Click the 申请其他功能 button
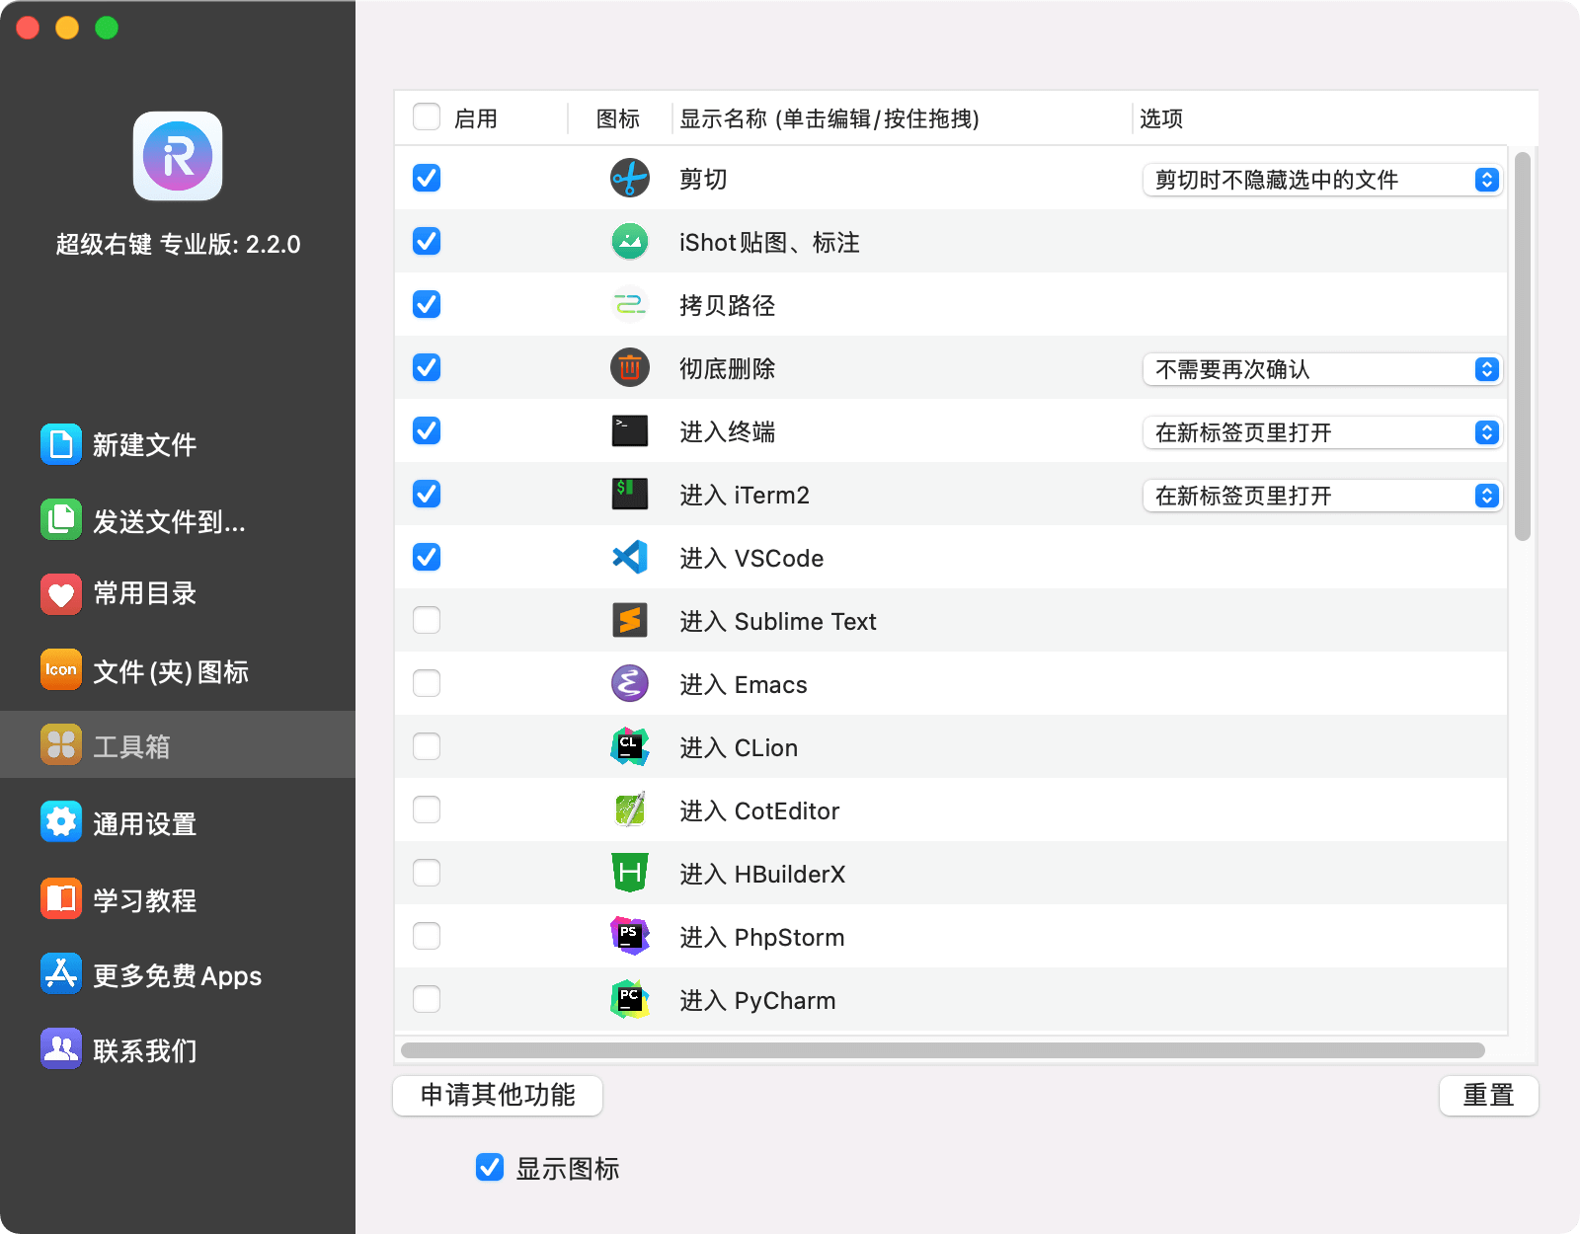 click(498, 1096)
